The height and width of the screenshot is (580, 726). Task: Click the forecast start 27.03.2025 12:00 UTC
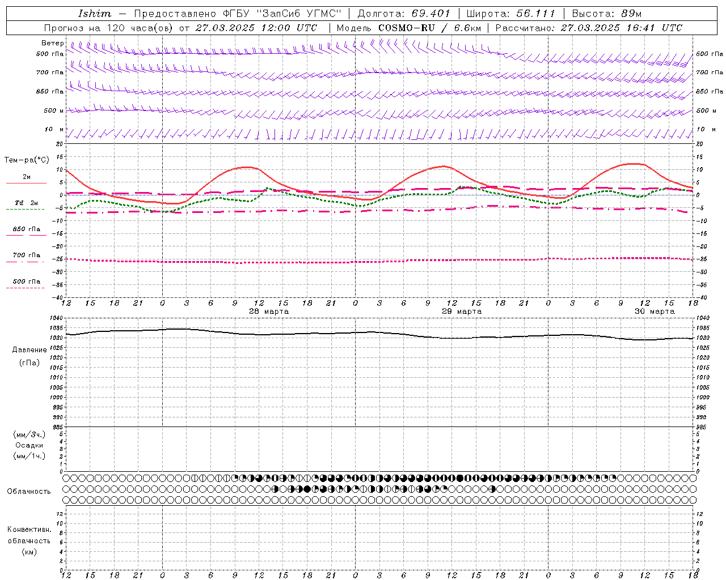tap(256, 28)
